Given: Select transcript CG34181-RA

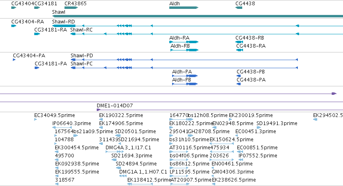Looking at the screenshot, I should click(50, 30).
